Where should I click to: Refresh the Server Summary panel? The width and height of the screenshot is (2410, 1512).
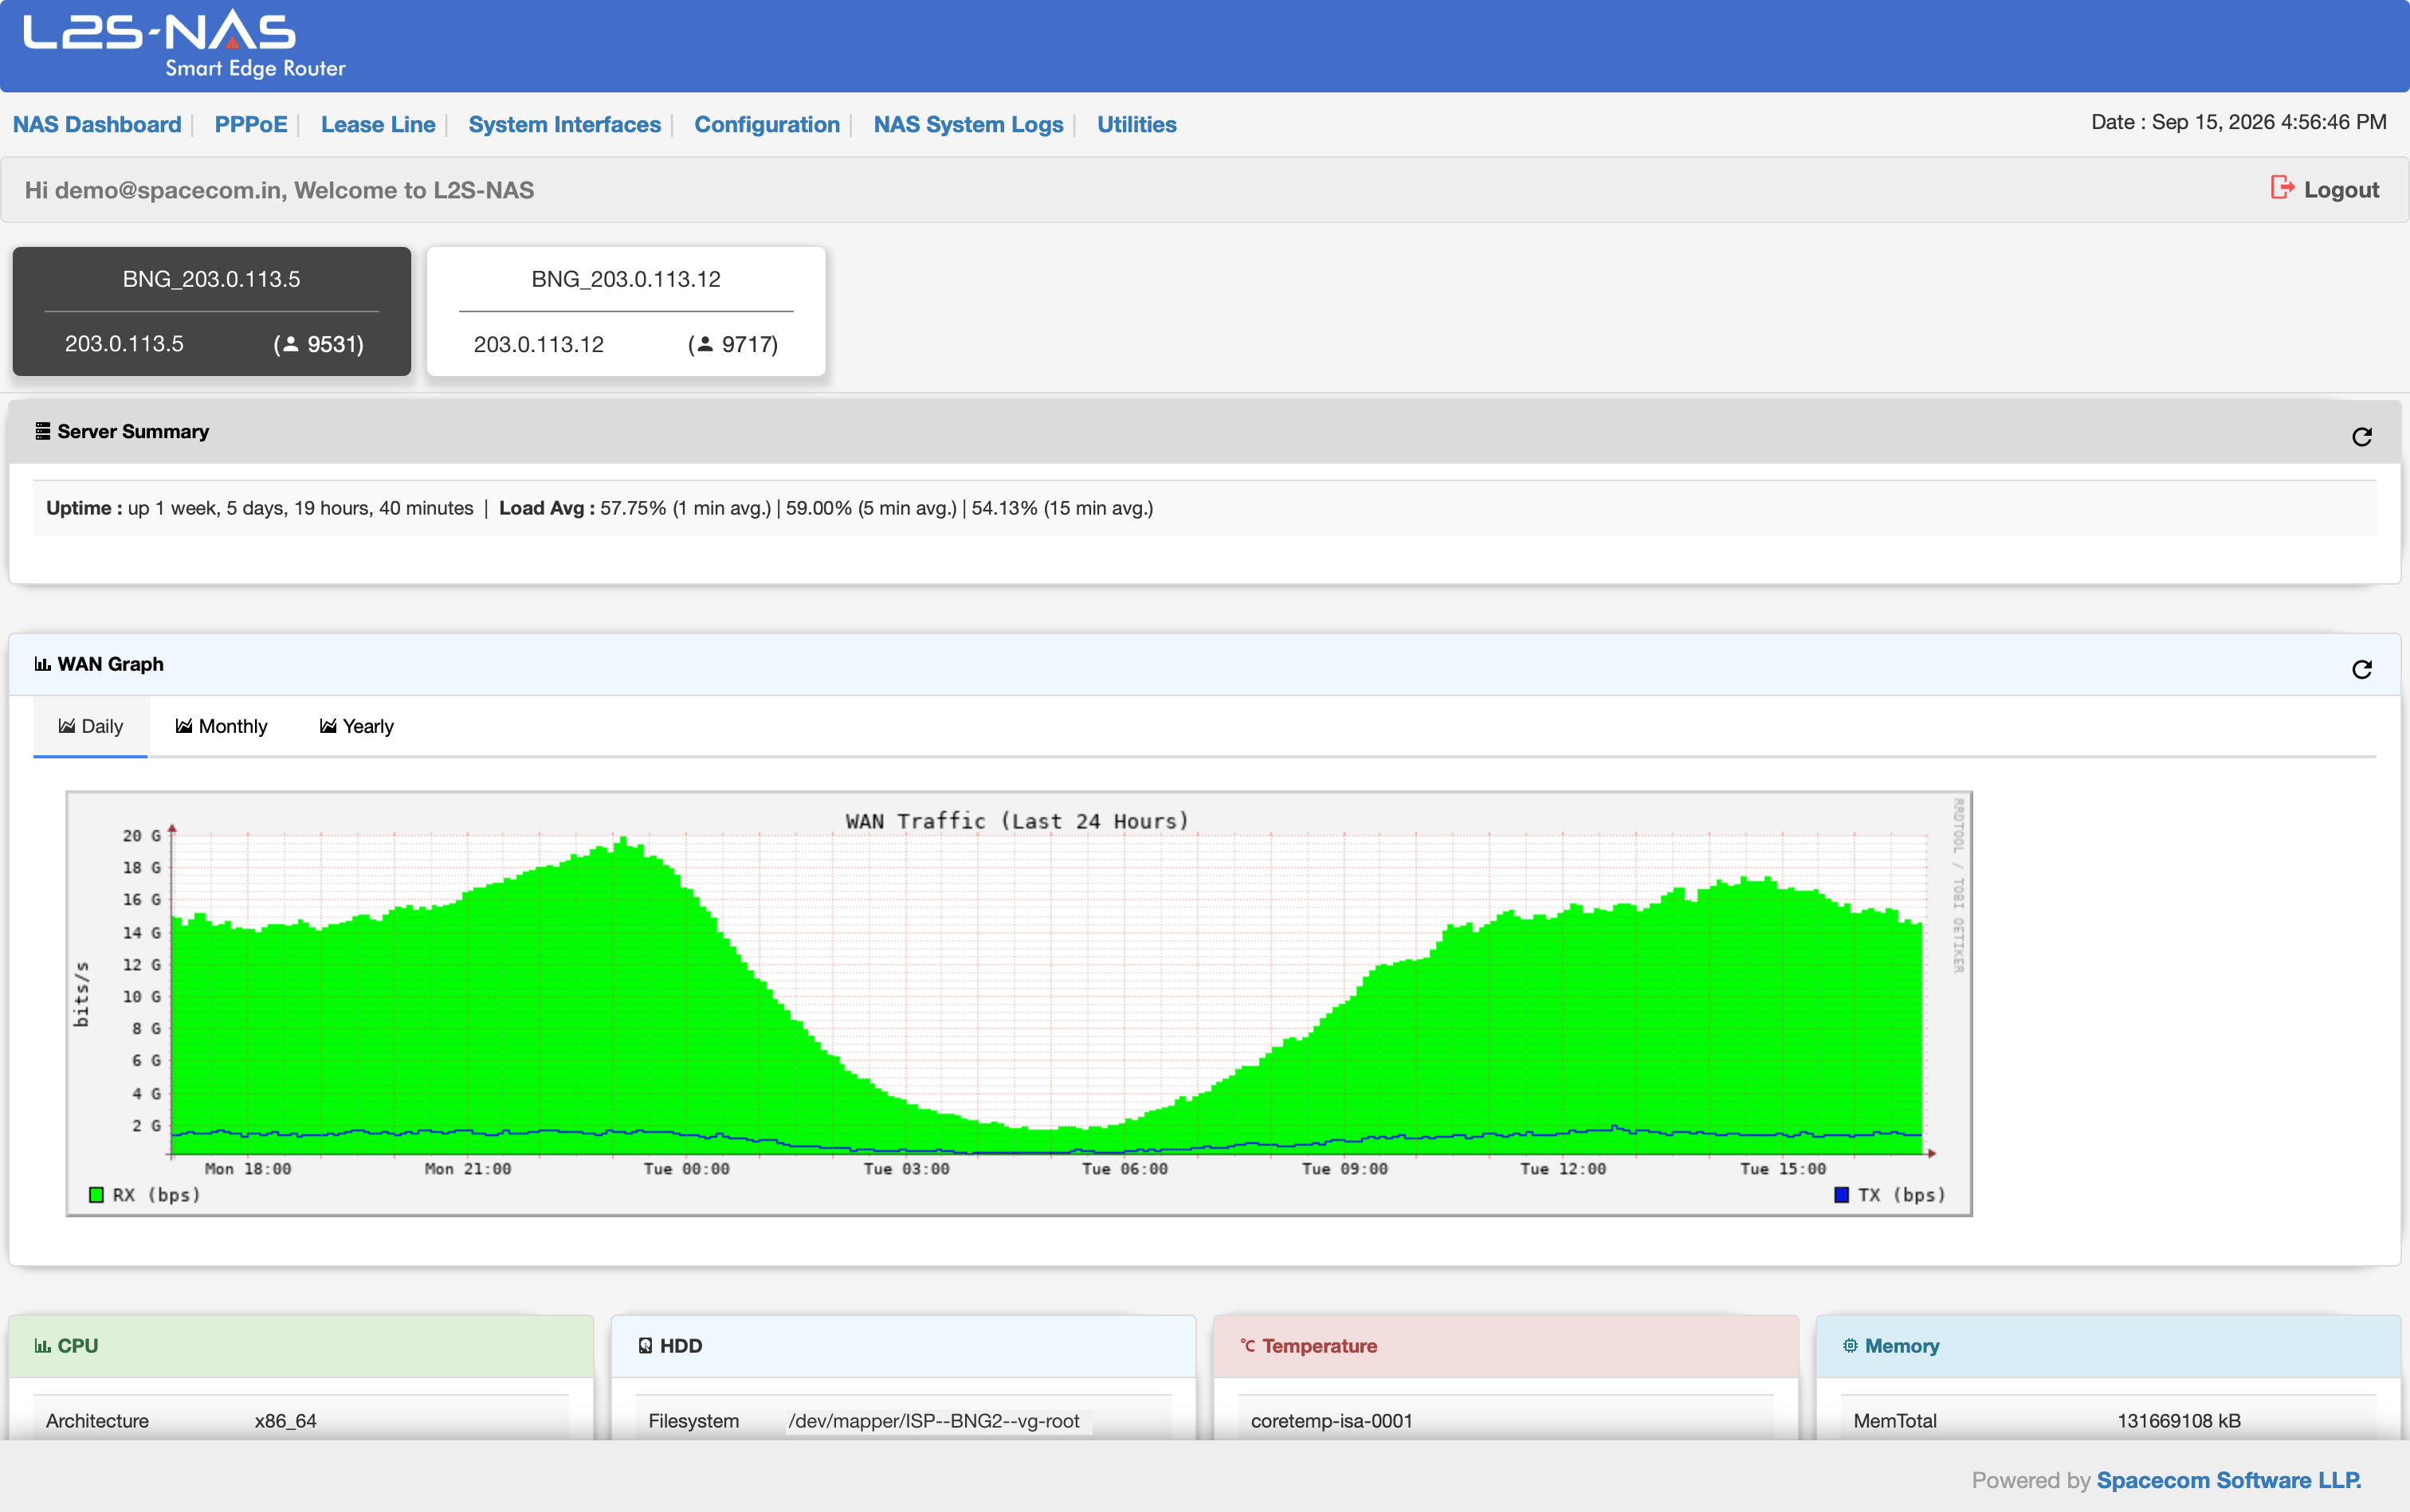coord(2361,437)
